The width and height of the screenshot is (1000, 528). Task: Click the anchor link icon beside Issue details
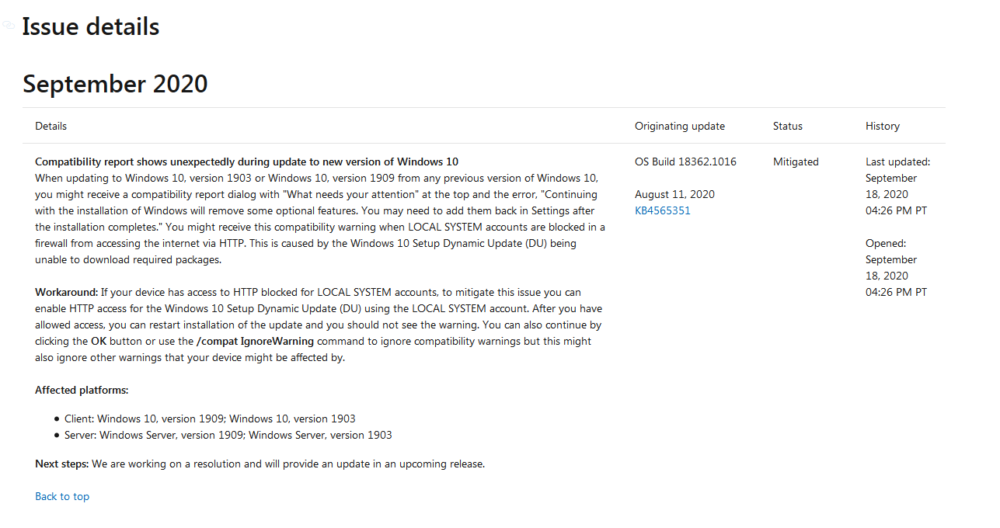point(9,26)
